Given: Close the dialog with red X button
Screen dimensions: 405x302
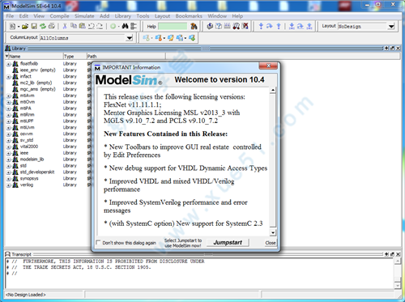Looking at the screenshot, I should (x=268, y=66).
